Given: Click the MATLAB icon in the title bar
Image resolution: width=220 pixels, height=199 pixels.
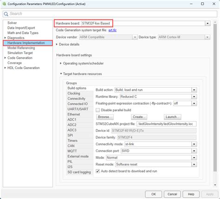Looking at the screenshot, I should click(x=4, y=4).
